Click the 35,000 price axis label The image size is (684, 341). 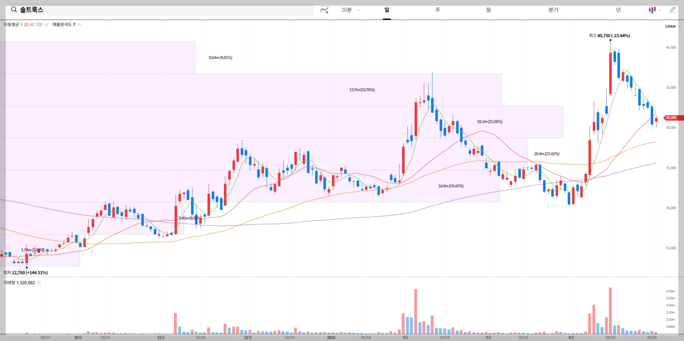coord(671,88)
